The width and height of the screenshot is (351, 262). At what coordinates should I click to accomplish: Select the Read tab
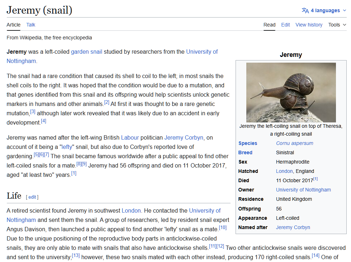point(269,25)
